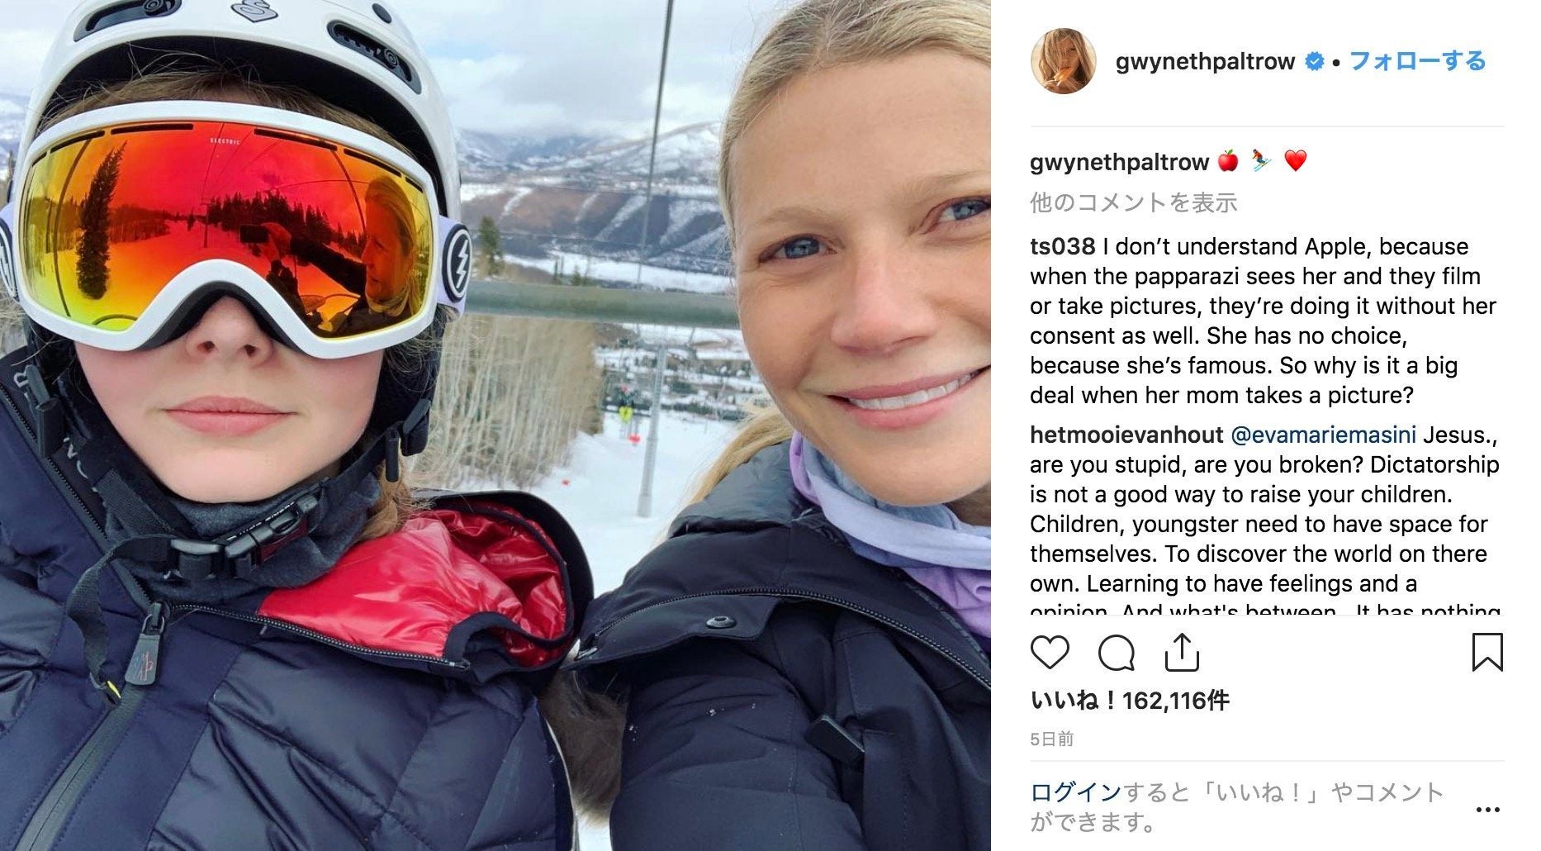
Task: Open more options three-dot menu
Action: click(x=1487, y=809)
